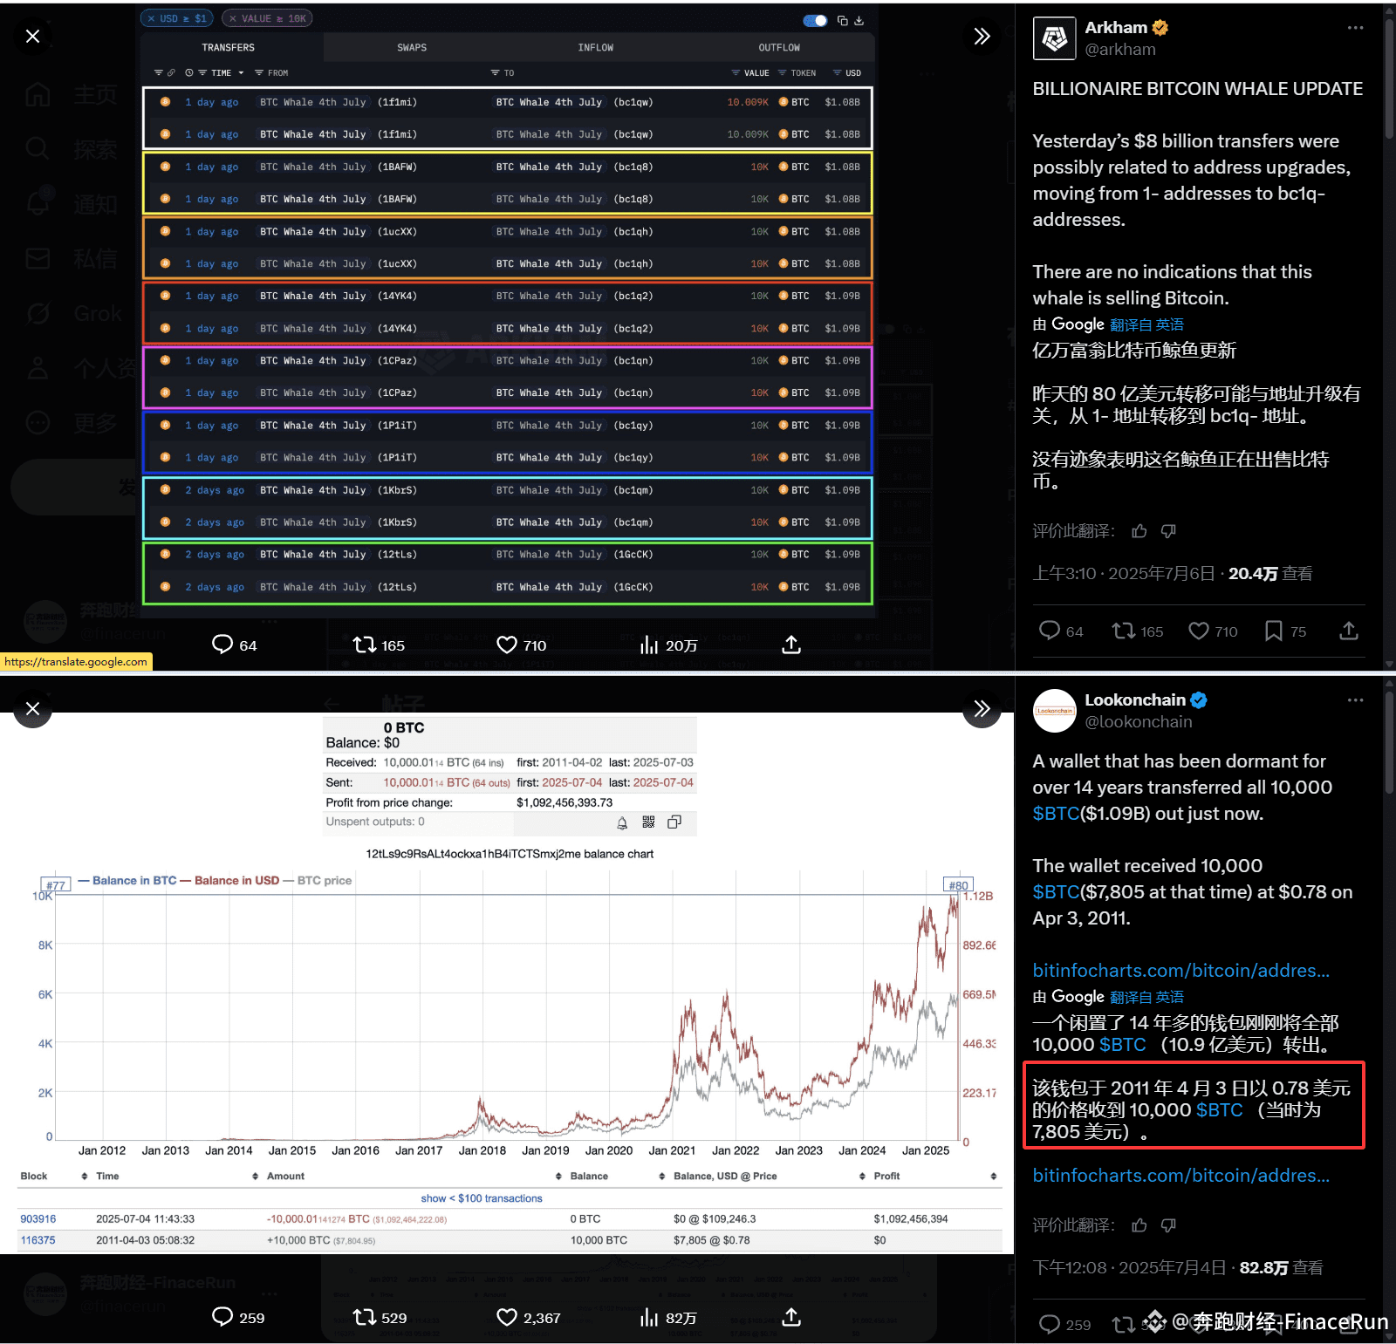This screenshot has height=1344, width=1396.
Task: Switch to the SWAPS tab
Action: [411, 47]
